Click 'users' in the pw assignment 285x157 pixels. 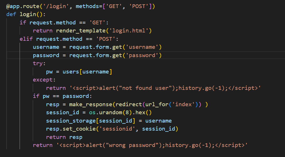pos(71,72)
